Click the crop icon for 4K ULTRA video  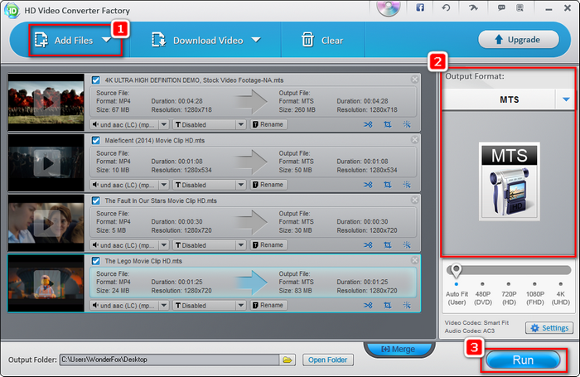(387, 124)
